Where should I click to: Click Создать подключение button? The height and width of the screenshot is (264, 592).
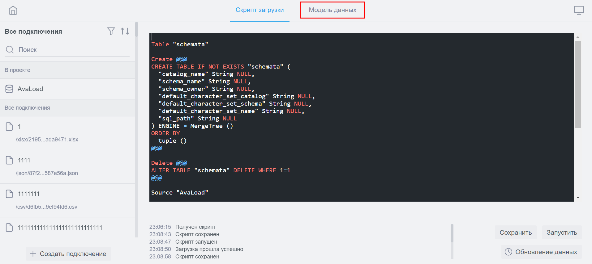tap(68, 254)
